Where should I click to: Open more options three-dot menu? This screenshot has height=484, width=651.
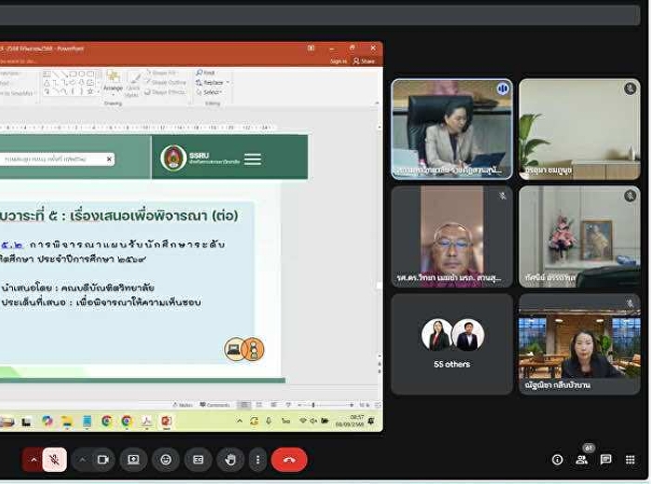click(x=258, y=460)
